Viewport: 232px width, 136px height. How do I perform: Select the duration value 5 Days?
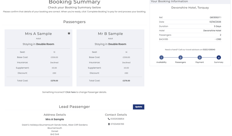coord(217,26)
